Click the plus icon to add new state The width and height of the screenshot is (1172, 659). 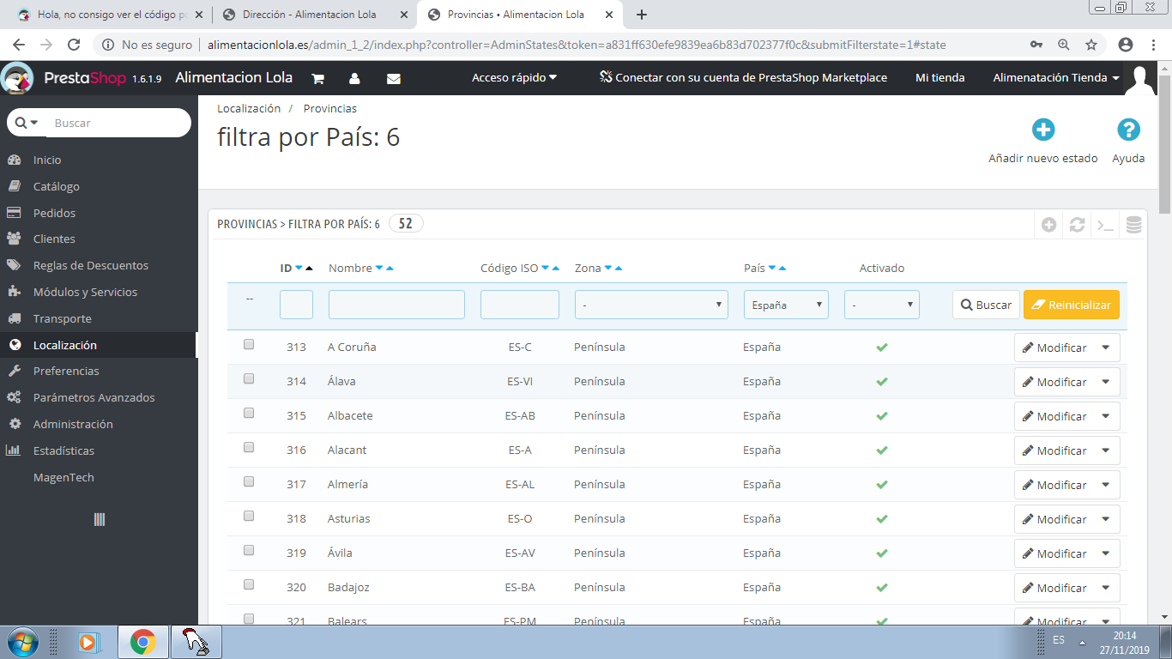[1043, 130]
